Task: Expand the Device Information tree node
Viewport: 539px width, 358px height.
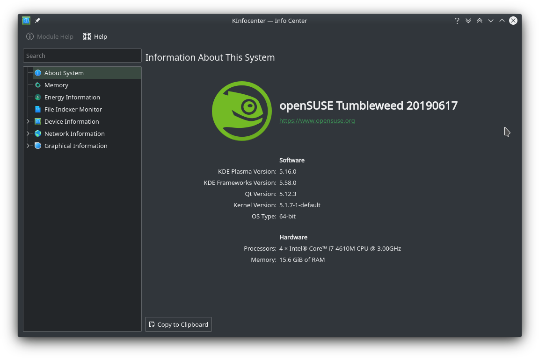Action: [x=28, y=121]
